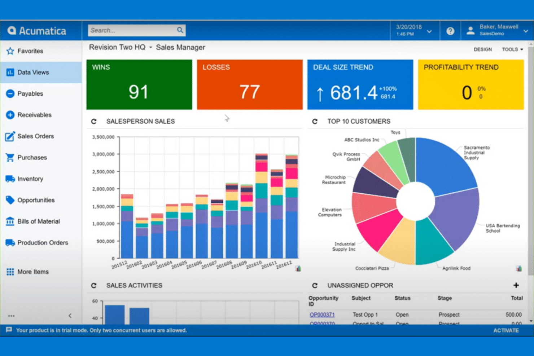Click the Stage column header
The height and width of the screenshot is (356, 534).
(445, 298)
